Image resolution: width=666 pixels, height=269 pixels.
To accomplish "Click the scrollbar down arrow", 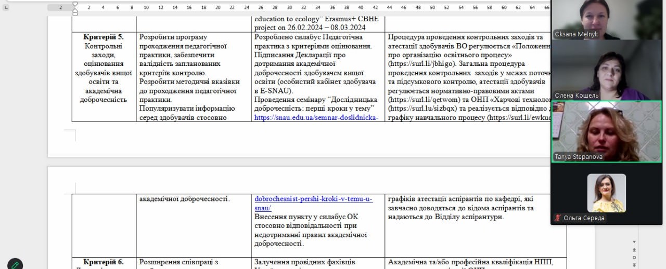I will tap(634, 242).
